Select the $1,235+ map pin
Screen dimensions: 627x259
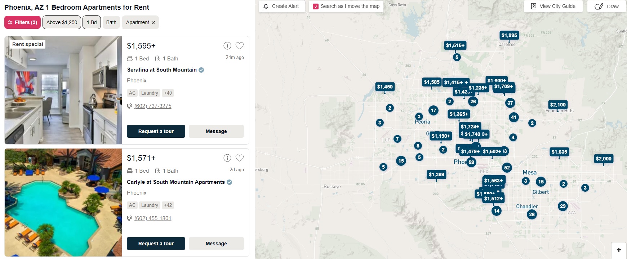(478, 88)
